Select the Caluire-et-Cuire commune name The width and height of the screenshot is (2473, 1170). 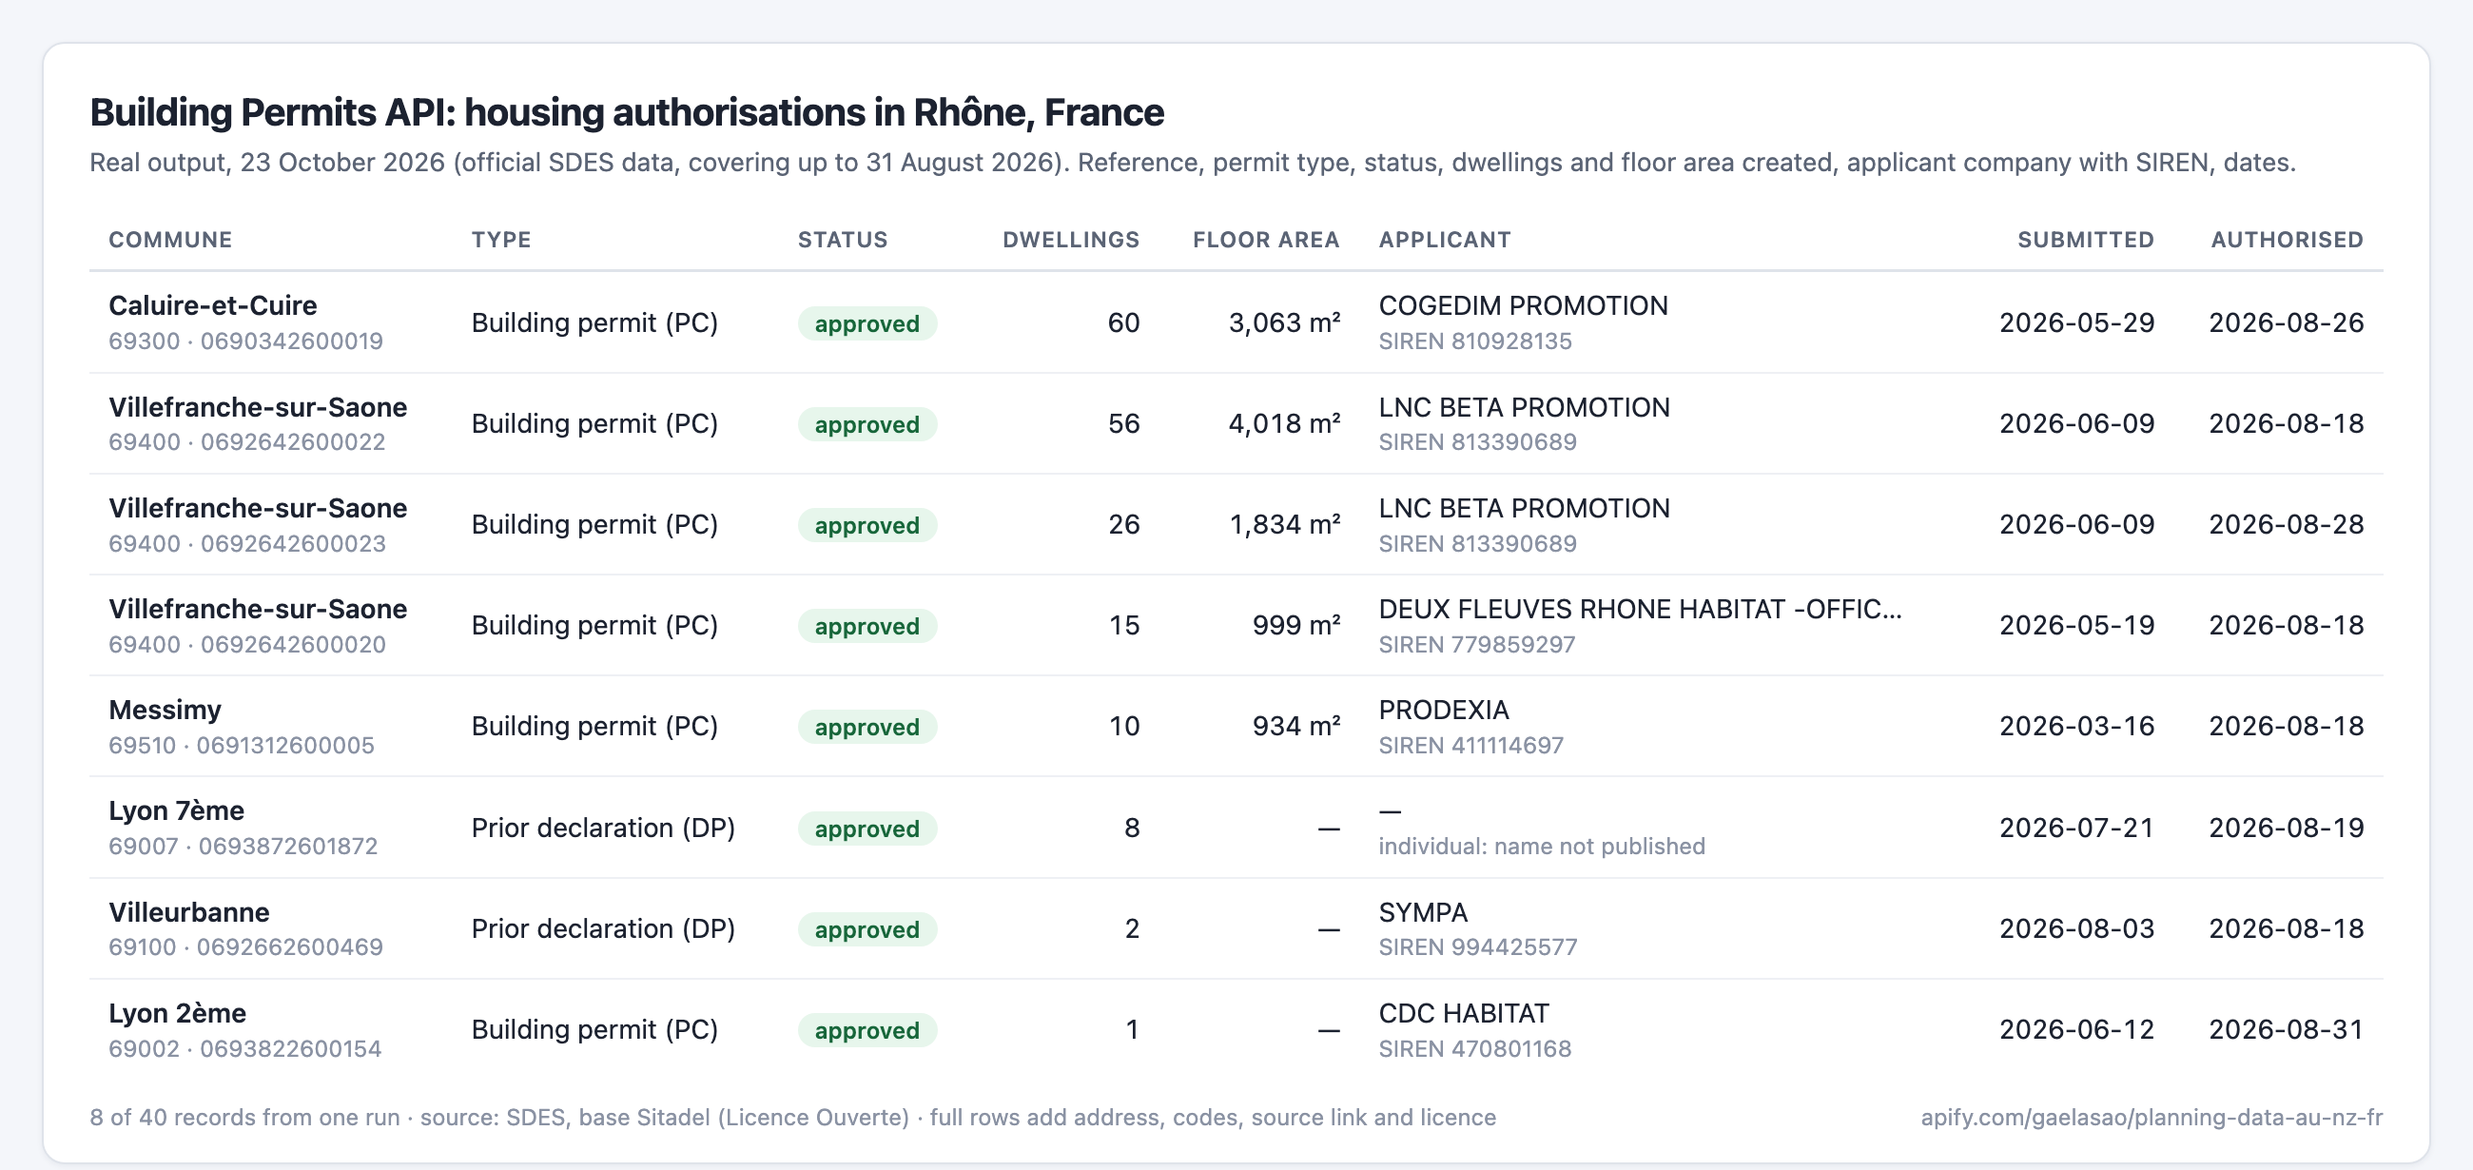[213, 305]
